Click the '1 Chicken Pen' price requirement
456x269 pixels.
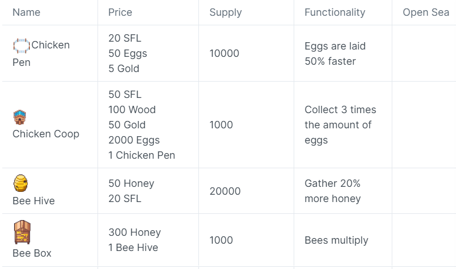141,155
